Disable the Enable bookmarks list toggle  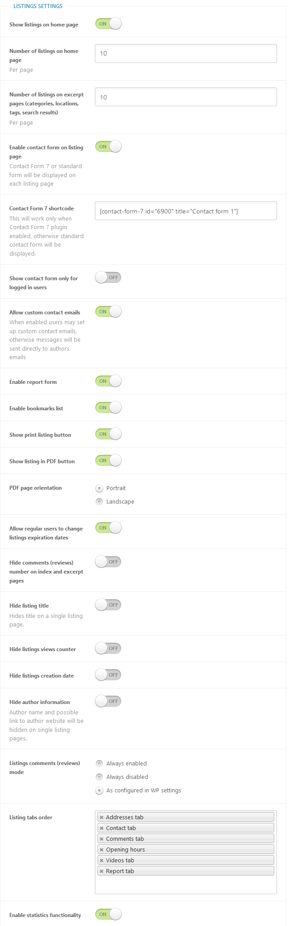108,408
